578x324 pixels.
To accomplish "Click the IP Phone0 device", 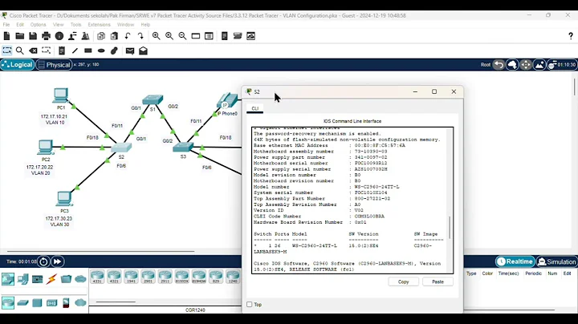I will [x=227, y=101].
